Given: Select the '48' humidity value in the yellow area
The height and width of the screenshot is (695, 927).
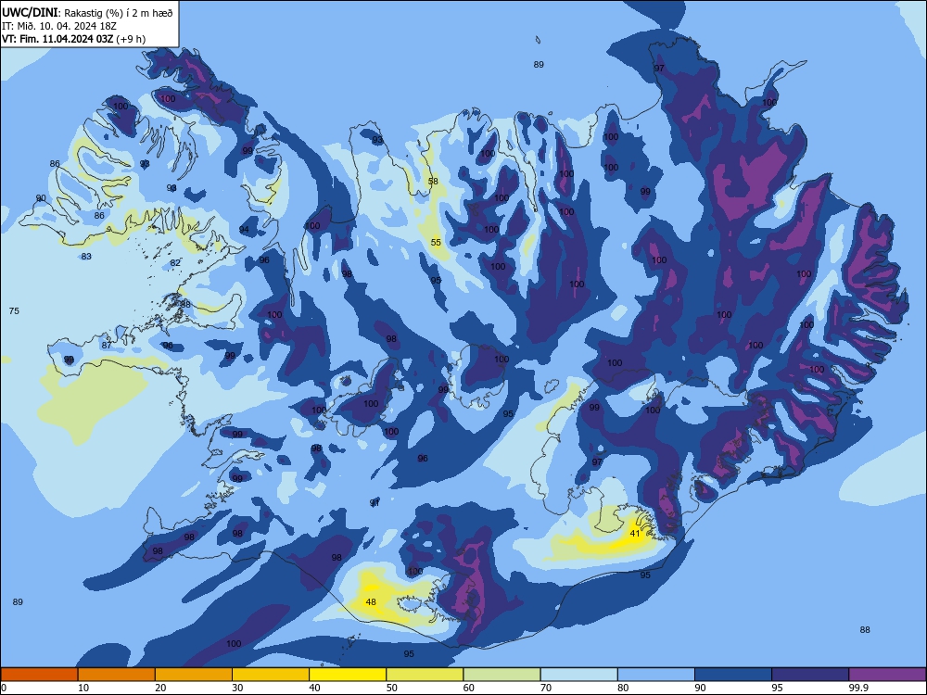Looking at the screenshot, I should point(371,602).
